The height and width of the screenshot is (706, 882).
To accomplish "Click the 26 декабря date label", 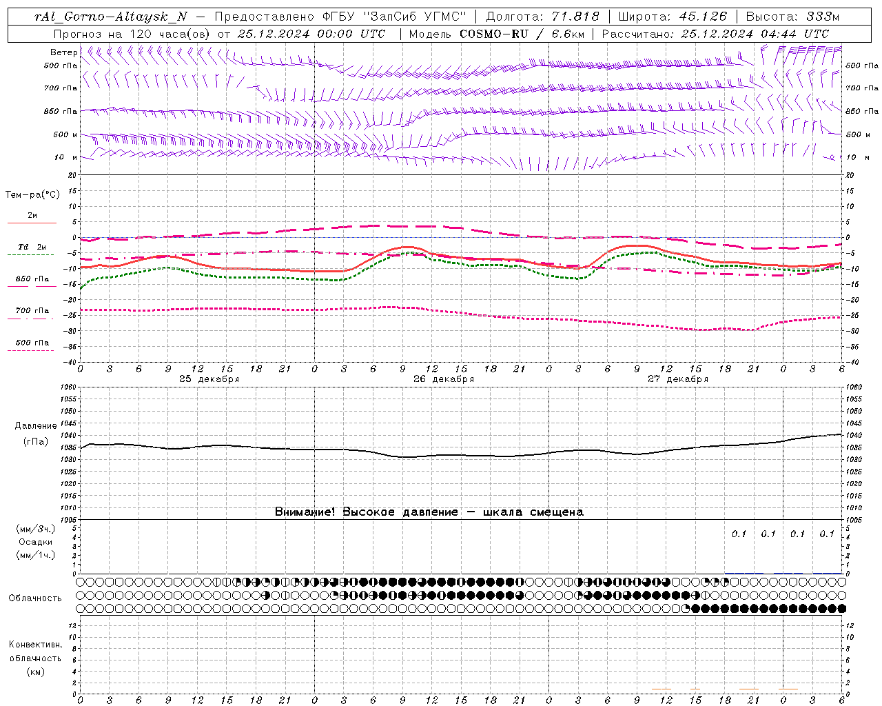I will tap(444, 379).
